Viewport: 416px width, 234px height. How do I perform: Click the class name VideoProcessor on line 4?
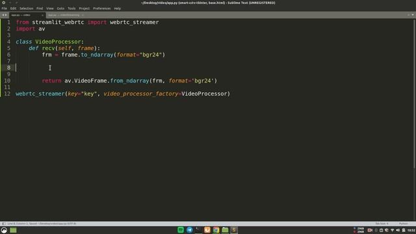pyautogui.click(x=58, y=42)
